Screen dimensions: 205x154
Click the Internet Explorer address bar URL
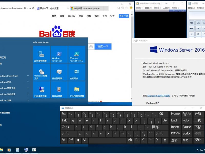tap(12, 8)
